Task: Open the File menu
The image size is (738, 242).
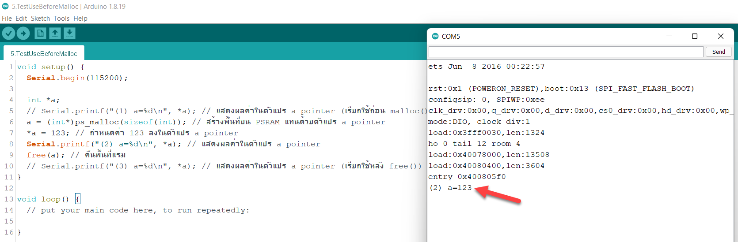Action: [x=7, y=19]
